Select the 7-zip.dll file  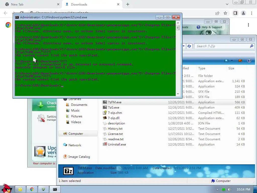pyautogui.click(x=114, y=118)
